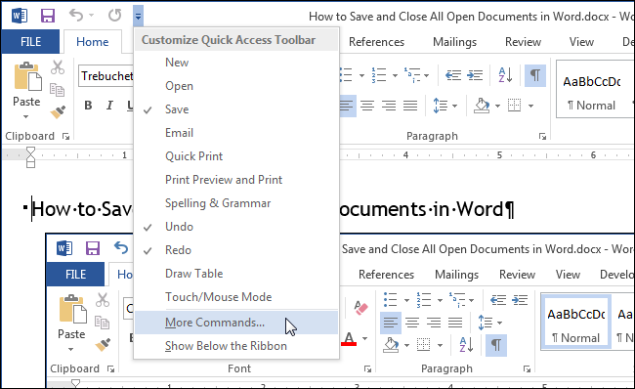Image resolution: width=635 pixels, height=389 pixels.
Task: Click the hourglass-shaped indent marker on top ruler
Action: point(30,157)
